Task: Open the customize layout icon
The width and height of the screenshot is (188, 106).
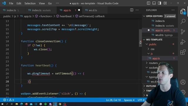Action: pos(165,3)
